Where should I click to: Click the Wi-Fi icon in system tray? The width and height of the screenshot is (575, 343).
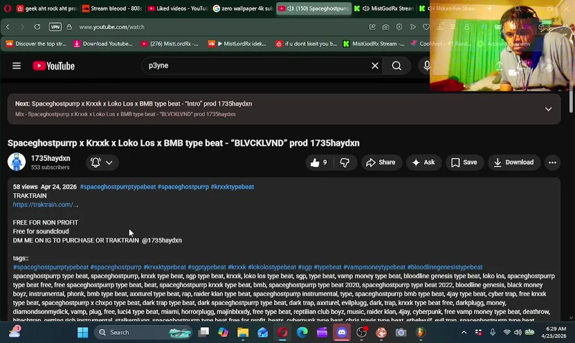click(507, 333)
